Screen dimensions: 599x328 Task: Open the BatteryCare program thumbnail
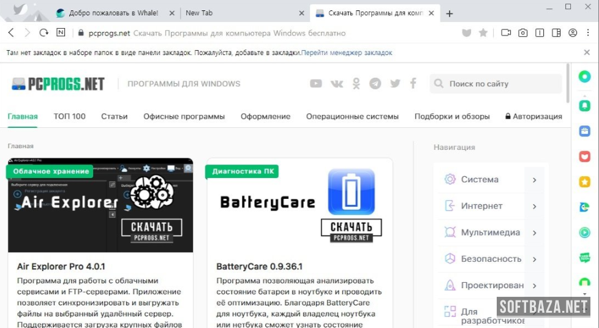pos(299,205)
